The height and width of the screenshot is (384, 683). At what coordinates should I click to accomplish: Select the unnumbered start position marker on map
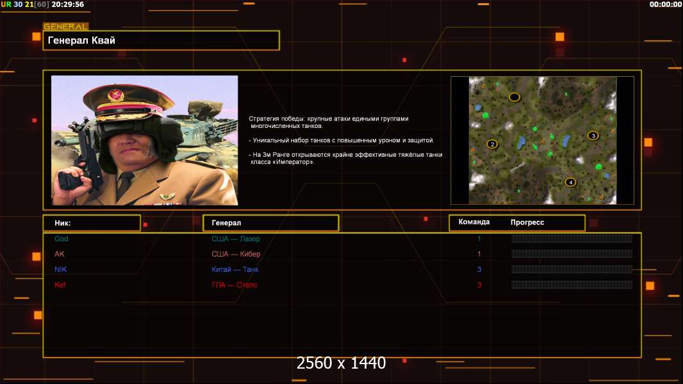[x=514, y=97]
